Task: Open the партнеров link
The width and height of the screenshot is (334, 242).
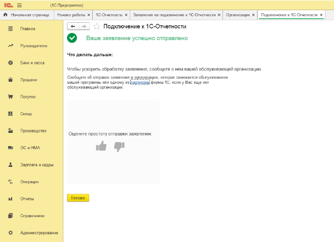Action: click(x=140, y=82)
